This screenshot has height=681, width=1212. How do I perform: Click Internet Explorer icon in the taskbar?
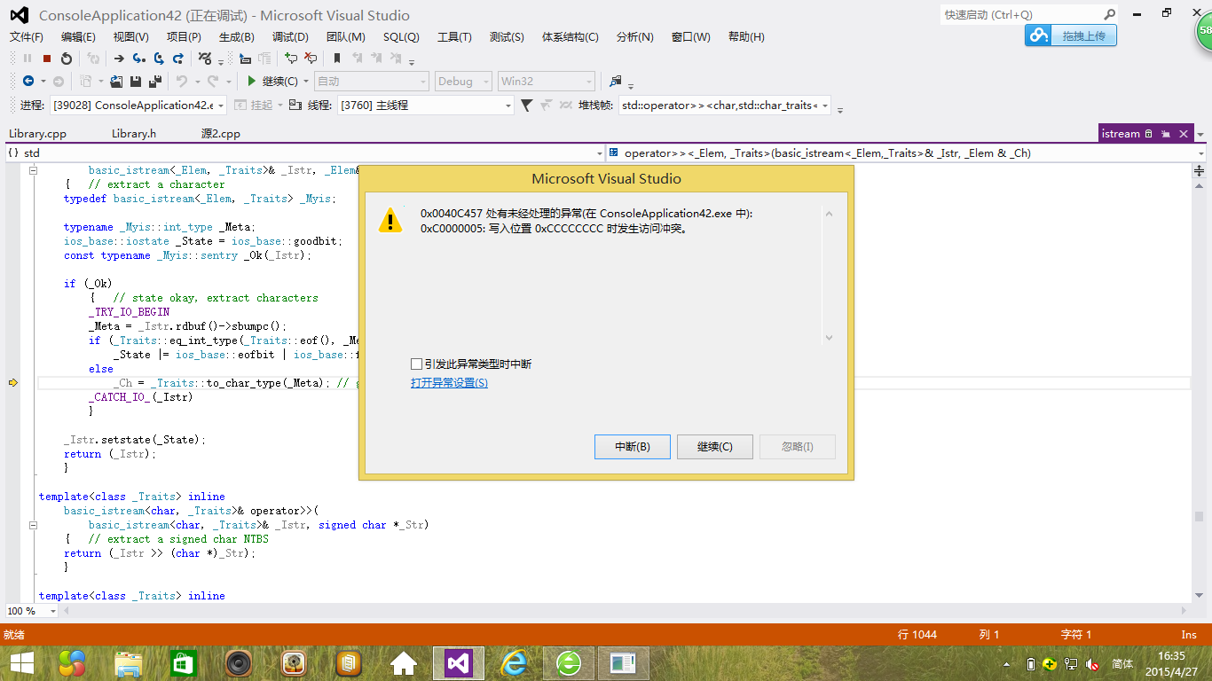[x=514, y=663]
